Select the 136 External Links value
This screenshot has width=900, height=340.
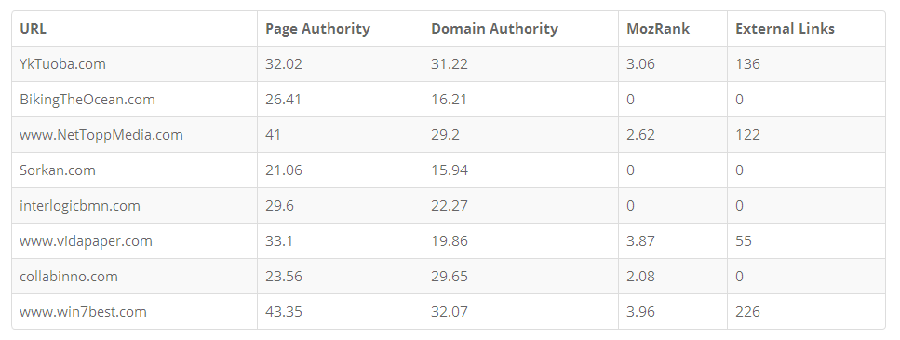point(747,63)
